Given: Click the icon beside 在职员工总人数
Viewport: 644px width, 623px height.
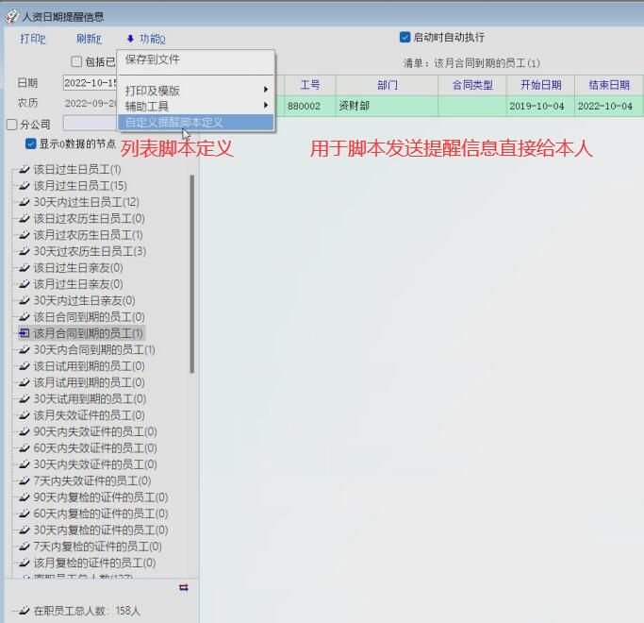Looking at the screenshot, I should [x=25, y=611].
